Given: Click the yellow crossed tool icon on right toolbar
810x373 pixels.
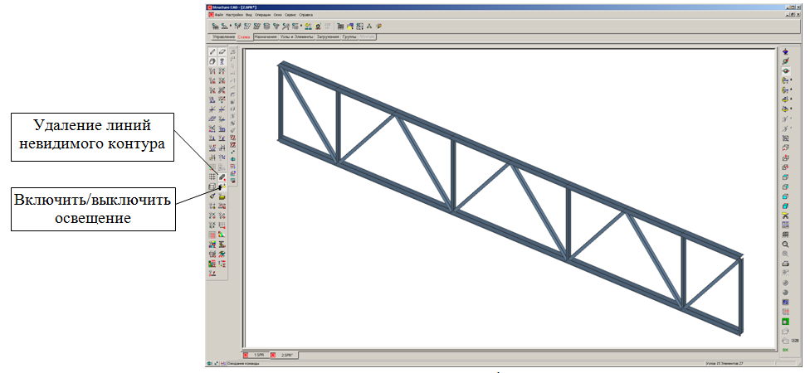Looking at the screenshot, I should click(x=785, y=216).
